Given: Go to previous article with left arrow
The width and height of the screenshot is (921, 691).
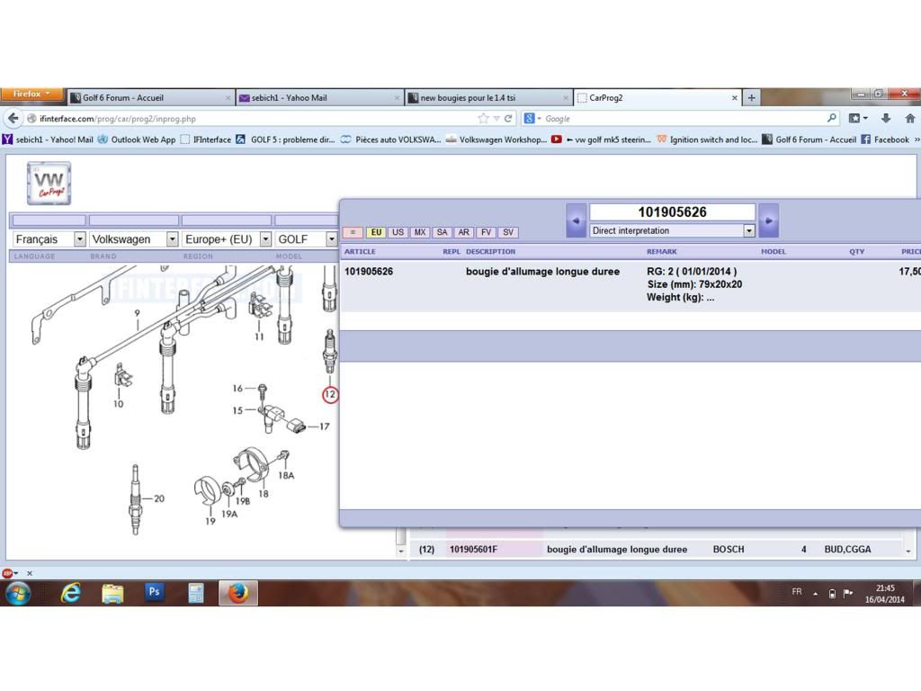Looking at the screenshot, I should (x=577, y=220).
